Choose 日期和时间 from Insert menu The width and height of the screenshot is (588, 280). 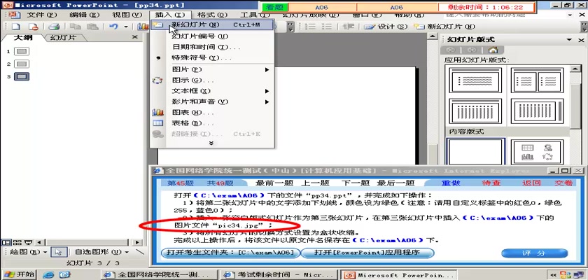click(x=213, y=47)
